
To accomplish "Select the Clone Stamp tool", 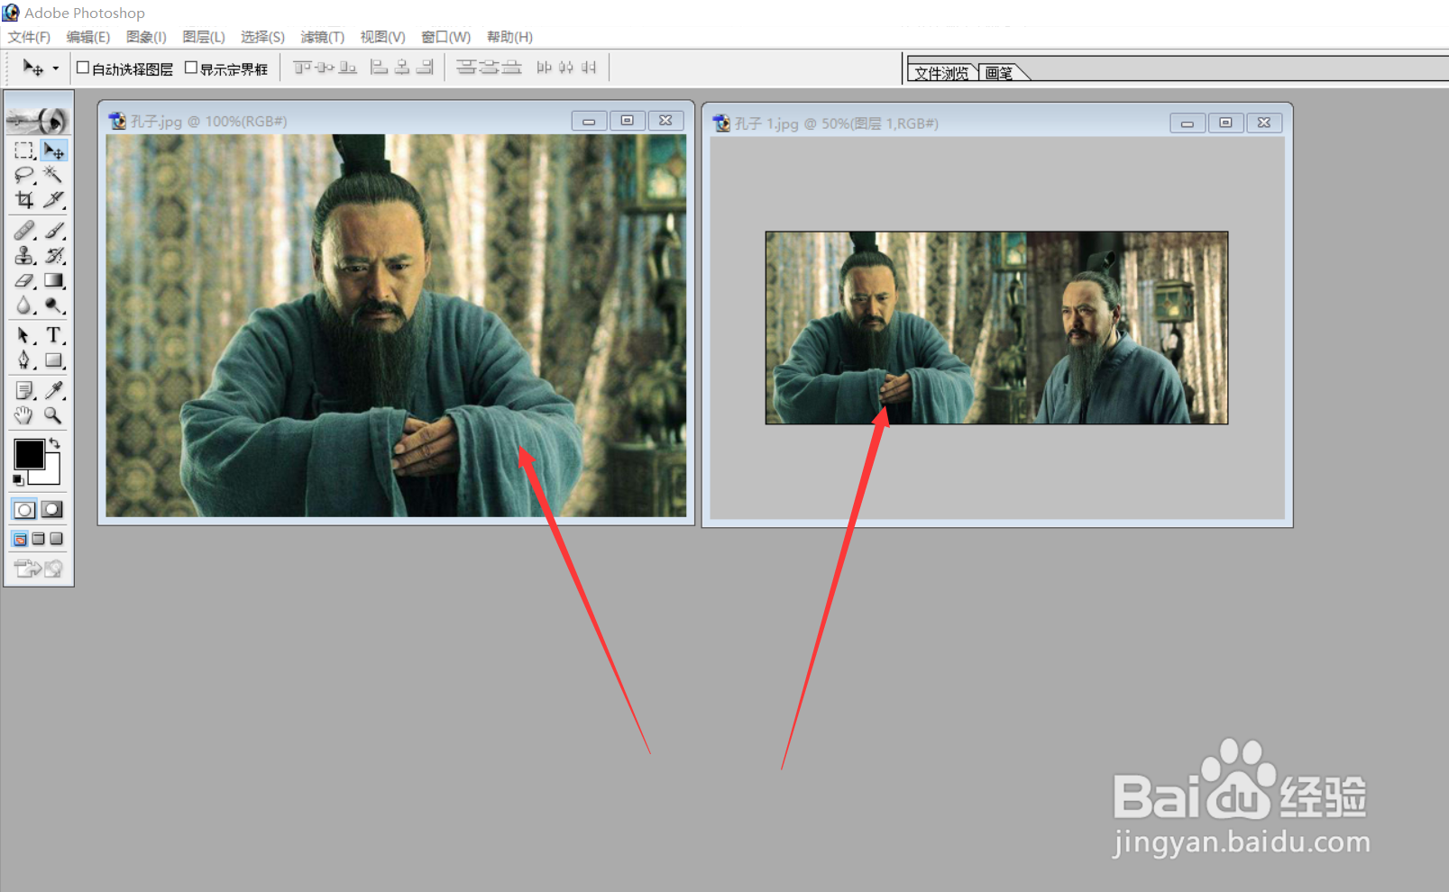I will pos(24,256).
